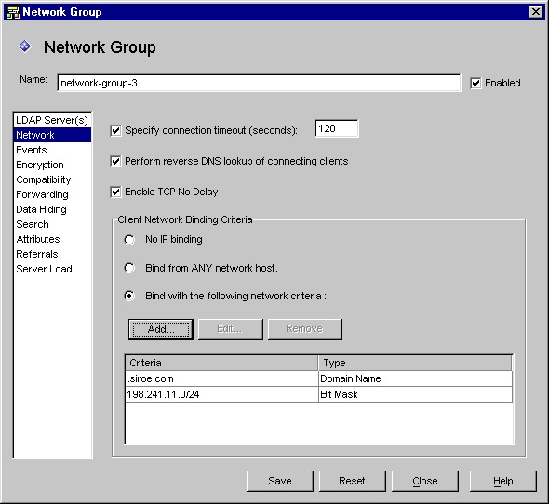Go to the Server Load section

(52, 269)
